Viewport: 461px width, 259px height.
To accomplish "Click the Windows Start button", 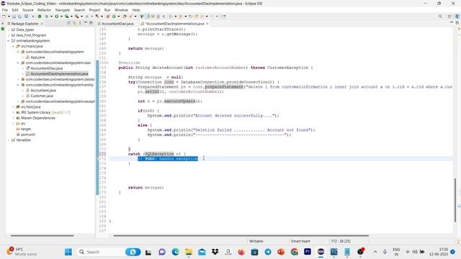I will tap(68, 252).
